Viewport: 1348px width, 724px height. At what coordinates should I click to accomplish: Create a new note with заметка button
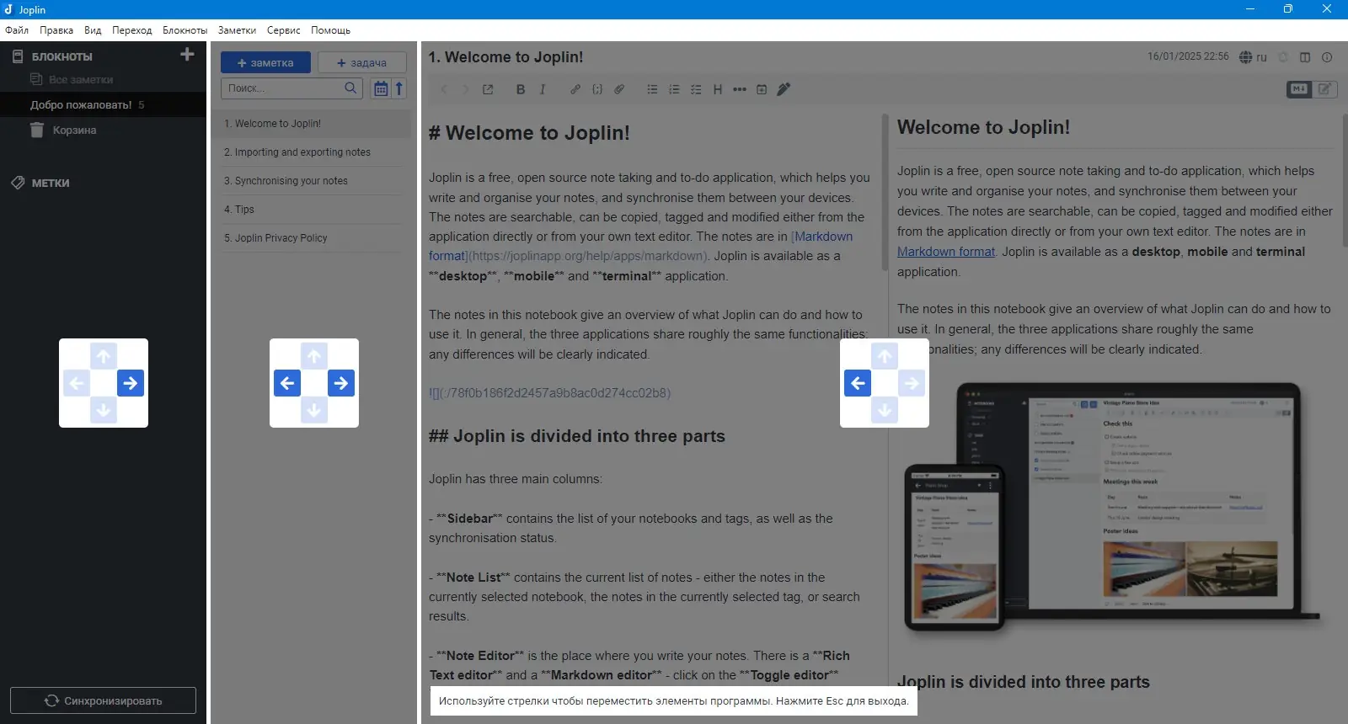pos(265,62)
